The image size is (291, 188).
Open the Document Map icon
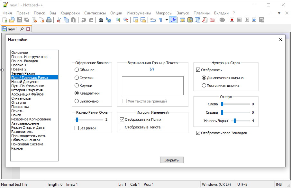tap(190, 20)
